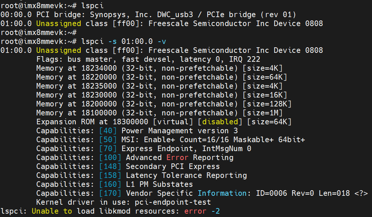Viewport: 372px width, 217px height.
Task: Click the '[size=128K]' text
Action: [x=267, y=104]
